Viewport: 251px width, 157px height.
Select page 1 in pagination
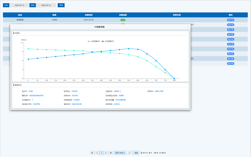pos(101,153)
